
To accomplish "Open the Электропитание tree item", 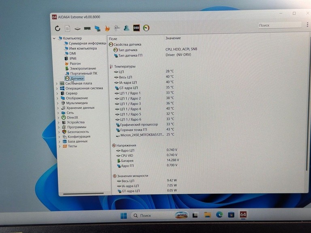I will (81, 68).
